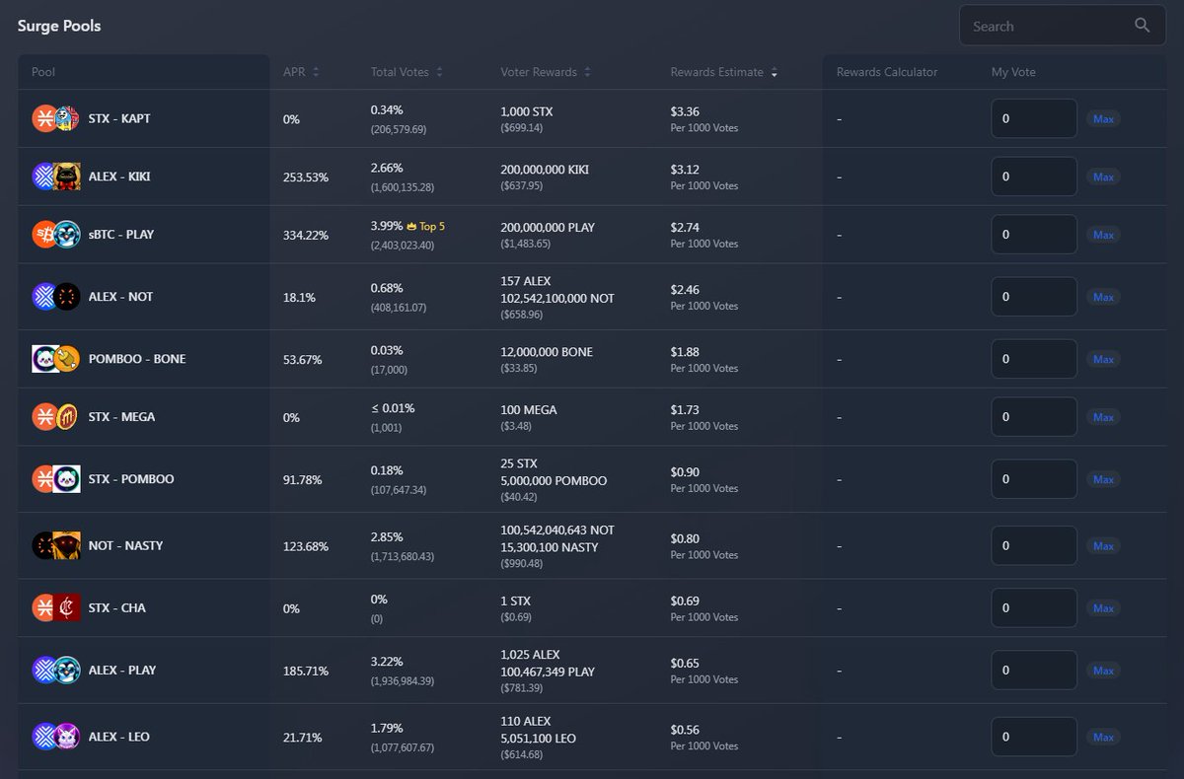Select the NOT - NASTY pool name
The width and height of the screenshot is (1184, 779).
point(125,545)
